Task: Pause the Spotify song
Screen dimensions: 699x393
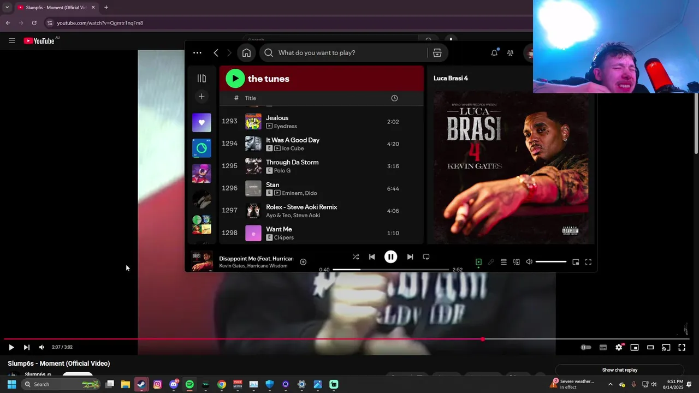Action: coord(391,257)
